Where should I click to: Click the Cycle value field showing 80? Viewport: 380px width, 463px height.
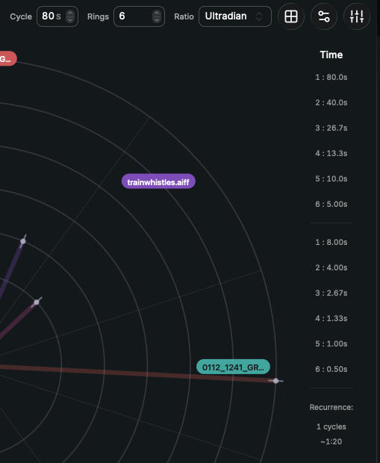coord(57,16)
